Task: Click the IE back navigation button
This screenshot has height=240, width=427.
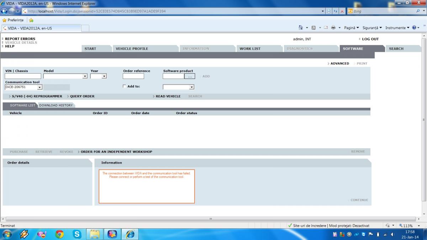Action: [4, 11]
